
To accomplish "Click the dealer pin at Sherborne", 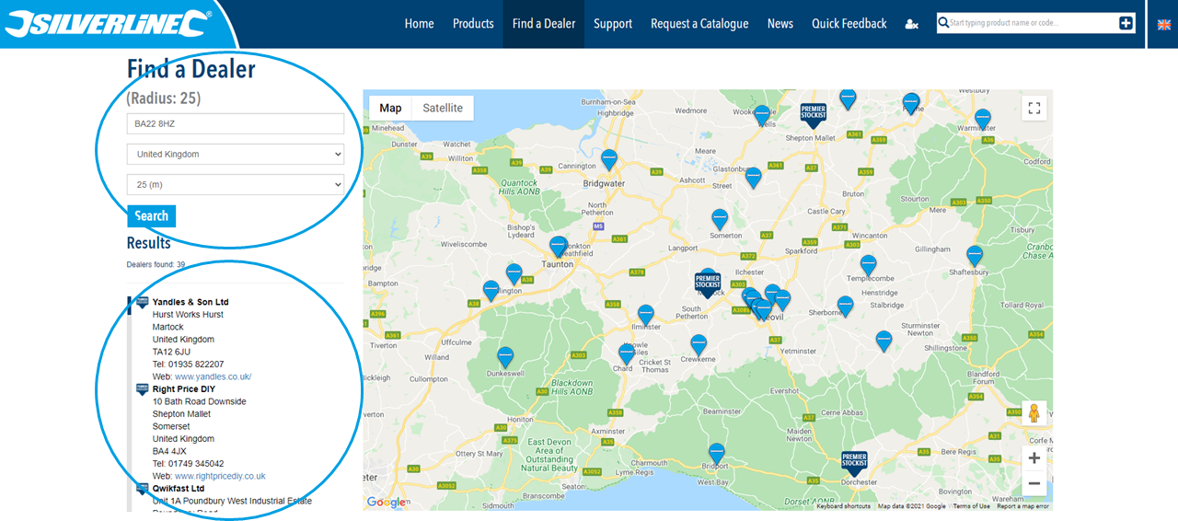I will tap(845, 307).
